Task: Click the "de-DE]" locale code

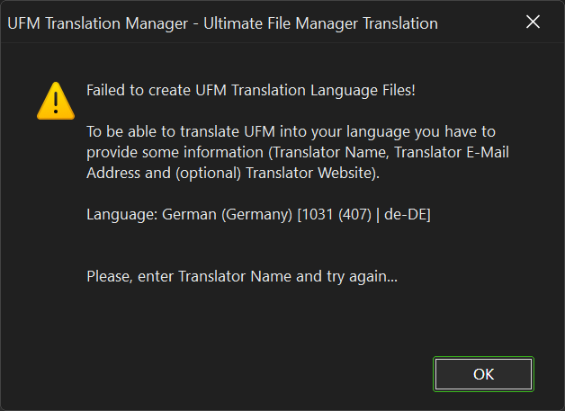Action: (x=407, y=215)
